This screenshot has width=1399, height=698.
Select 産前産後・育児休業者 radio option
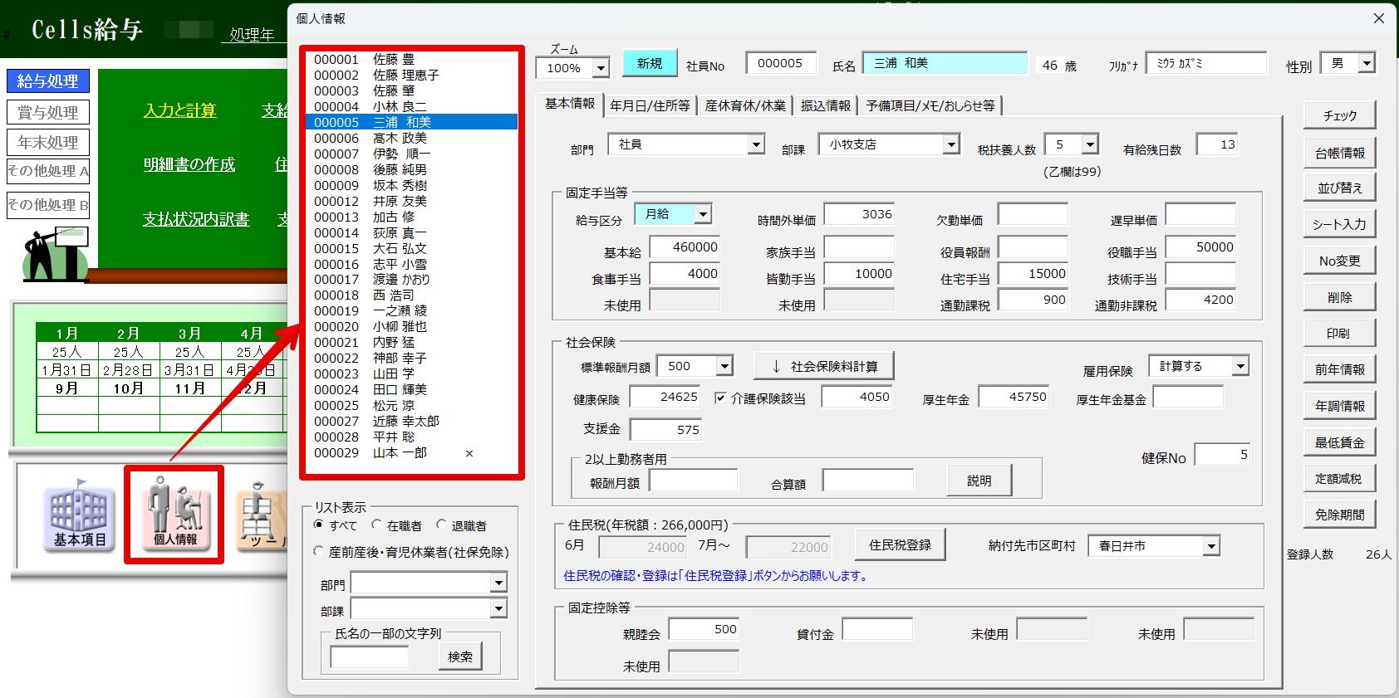click(x=318, y=551)
